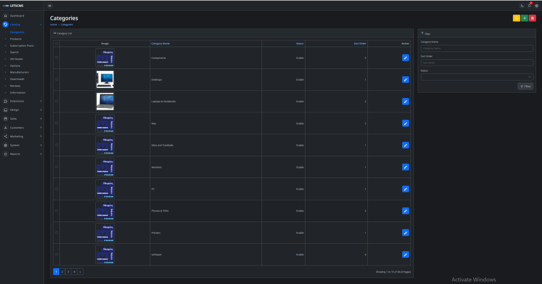Collapse the Catalog menu chevron

[x=41, y=24]
